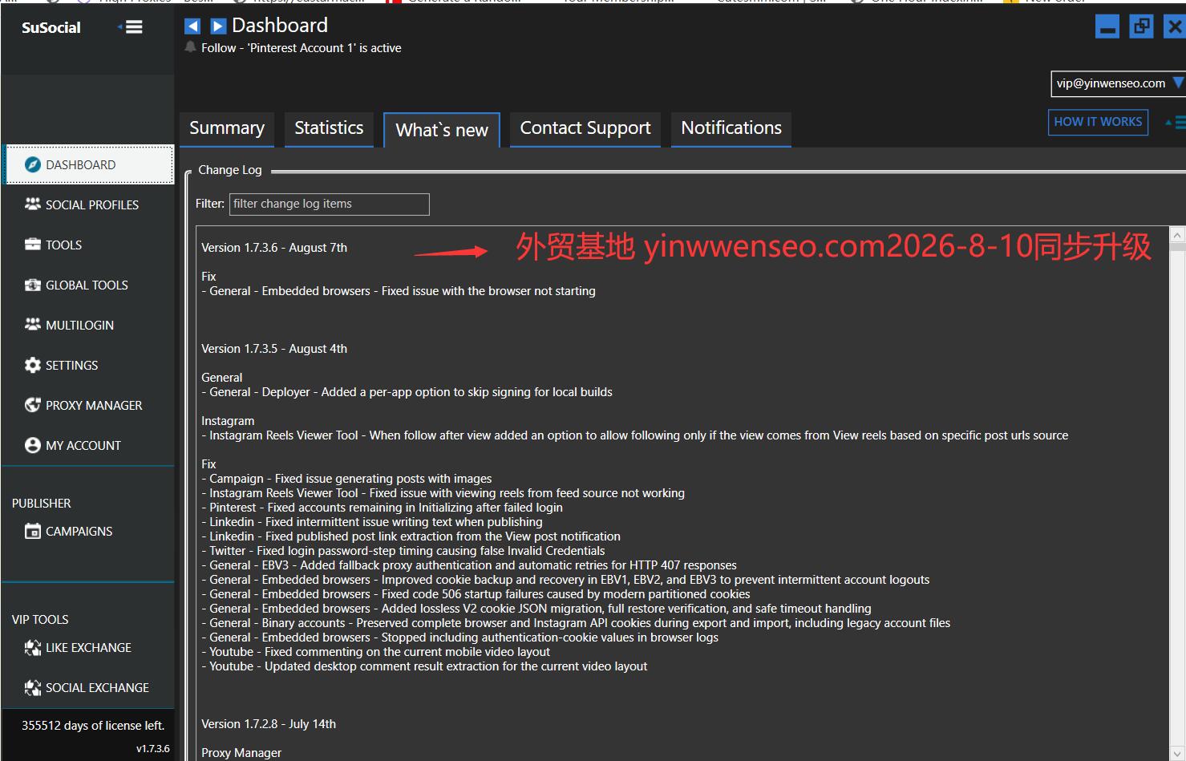Click the Instagram Reels feed source fix entry
The height and width of the screenshot is (761, 1186).
tap(443, 493)
